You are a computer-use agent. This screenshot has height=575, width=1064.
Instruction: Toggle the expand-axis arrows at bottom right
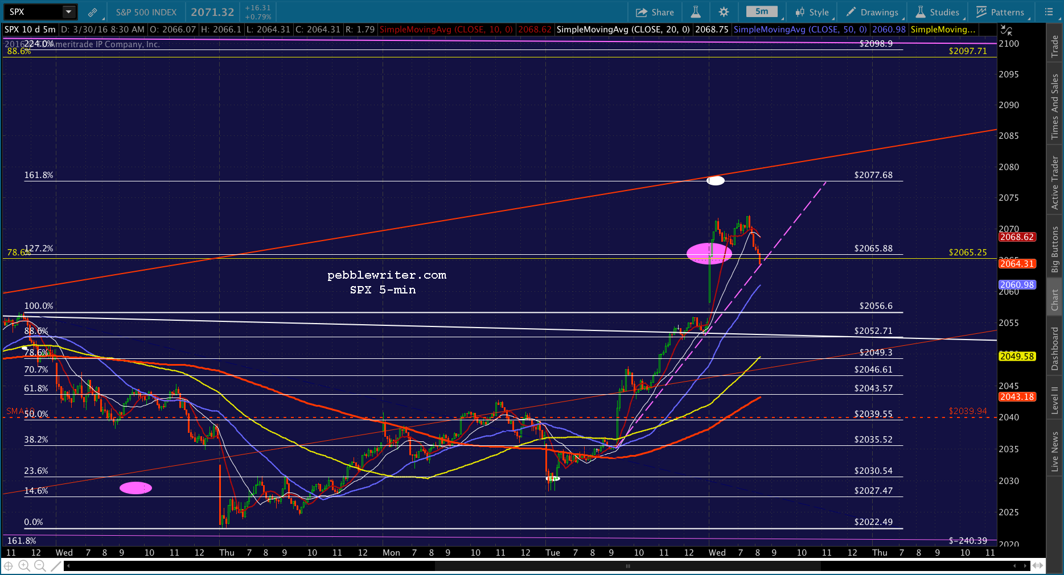point(1038,566)
